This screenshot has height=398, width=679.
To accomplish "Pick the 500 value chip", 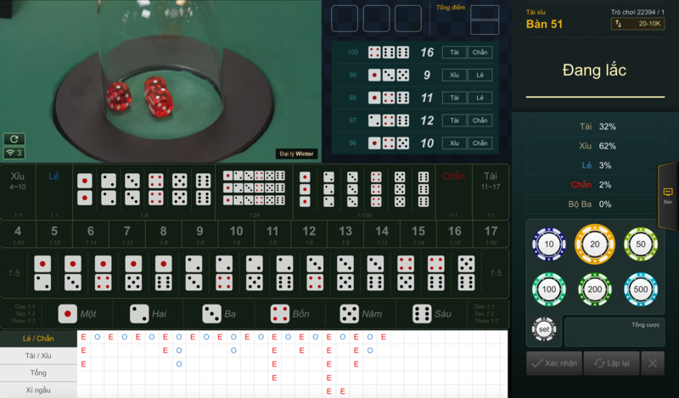I will point(641,289).
